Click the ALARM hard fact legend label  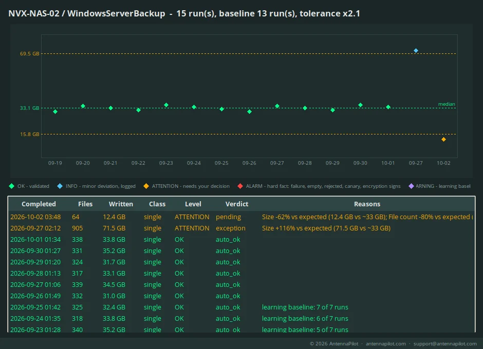[x=323, y=186]
